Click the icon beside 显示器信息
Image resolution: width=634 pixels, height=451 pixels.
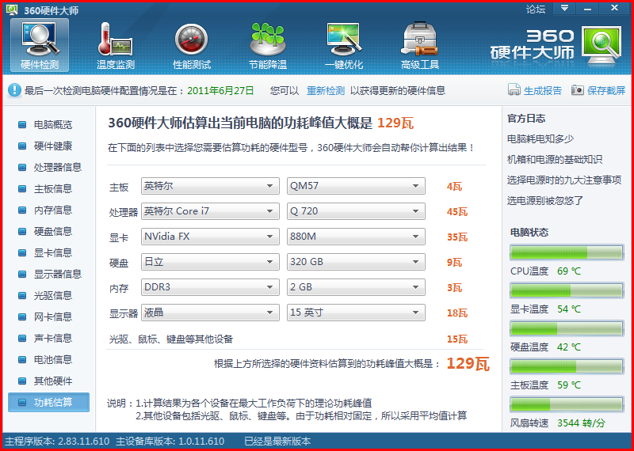pos(22,274)
